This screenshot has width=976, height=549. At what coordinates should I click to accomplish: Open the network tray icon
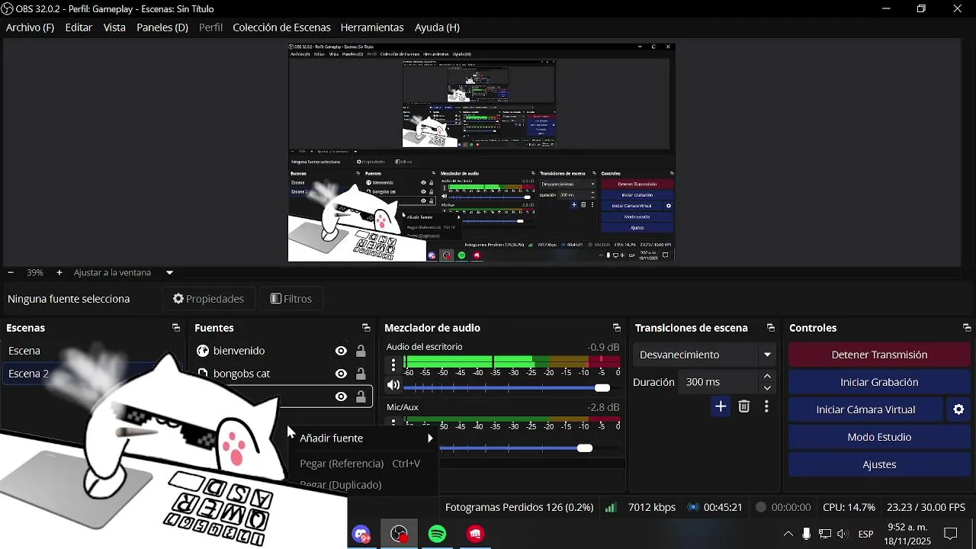825,534
